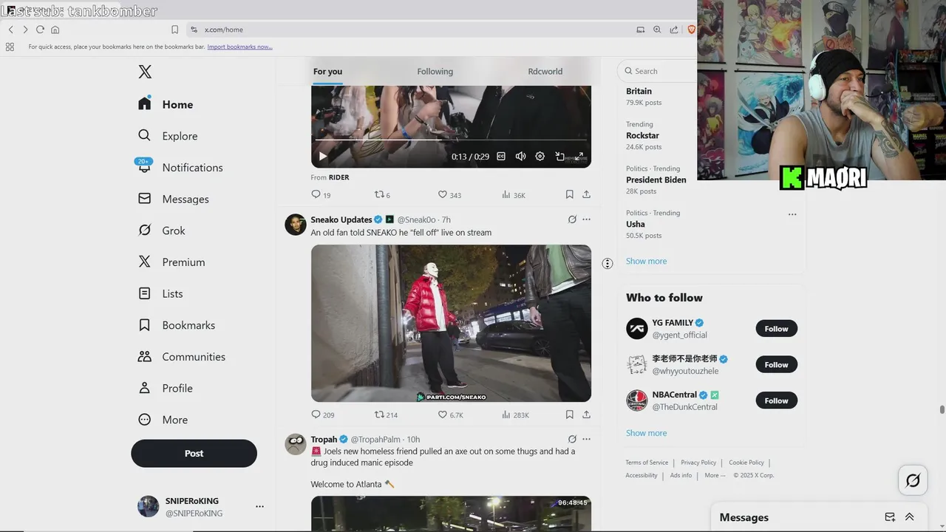
Task: Share the Sneako Updates post
Action: [586, 415]
